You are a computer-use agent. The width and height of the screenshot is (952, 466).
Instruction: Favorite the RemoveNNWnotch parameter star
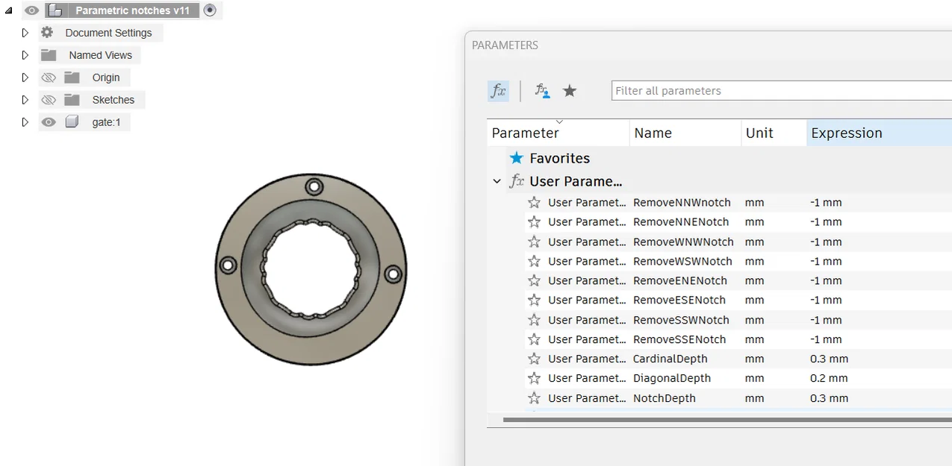[x=534, y=203]
